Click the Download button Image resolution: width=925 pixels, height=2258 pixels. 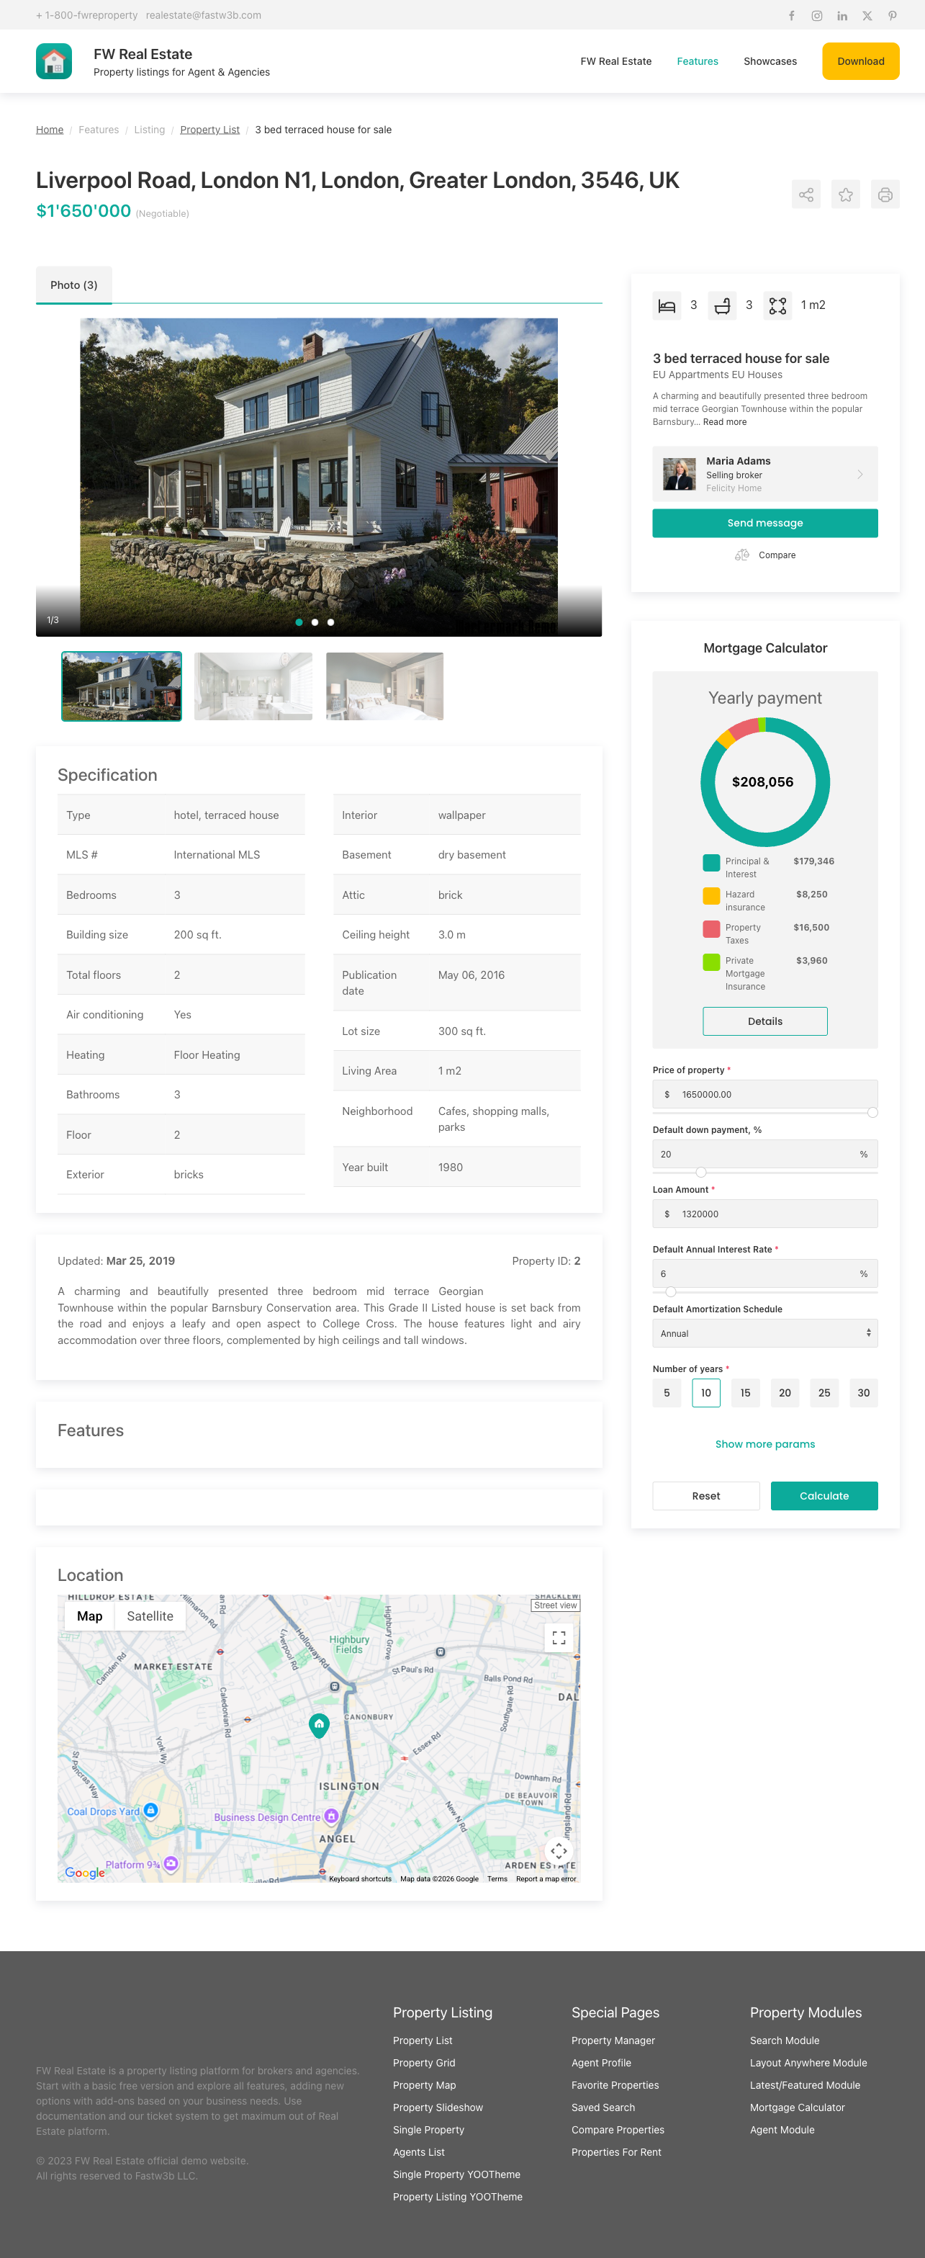[x=860, y=61]
